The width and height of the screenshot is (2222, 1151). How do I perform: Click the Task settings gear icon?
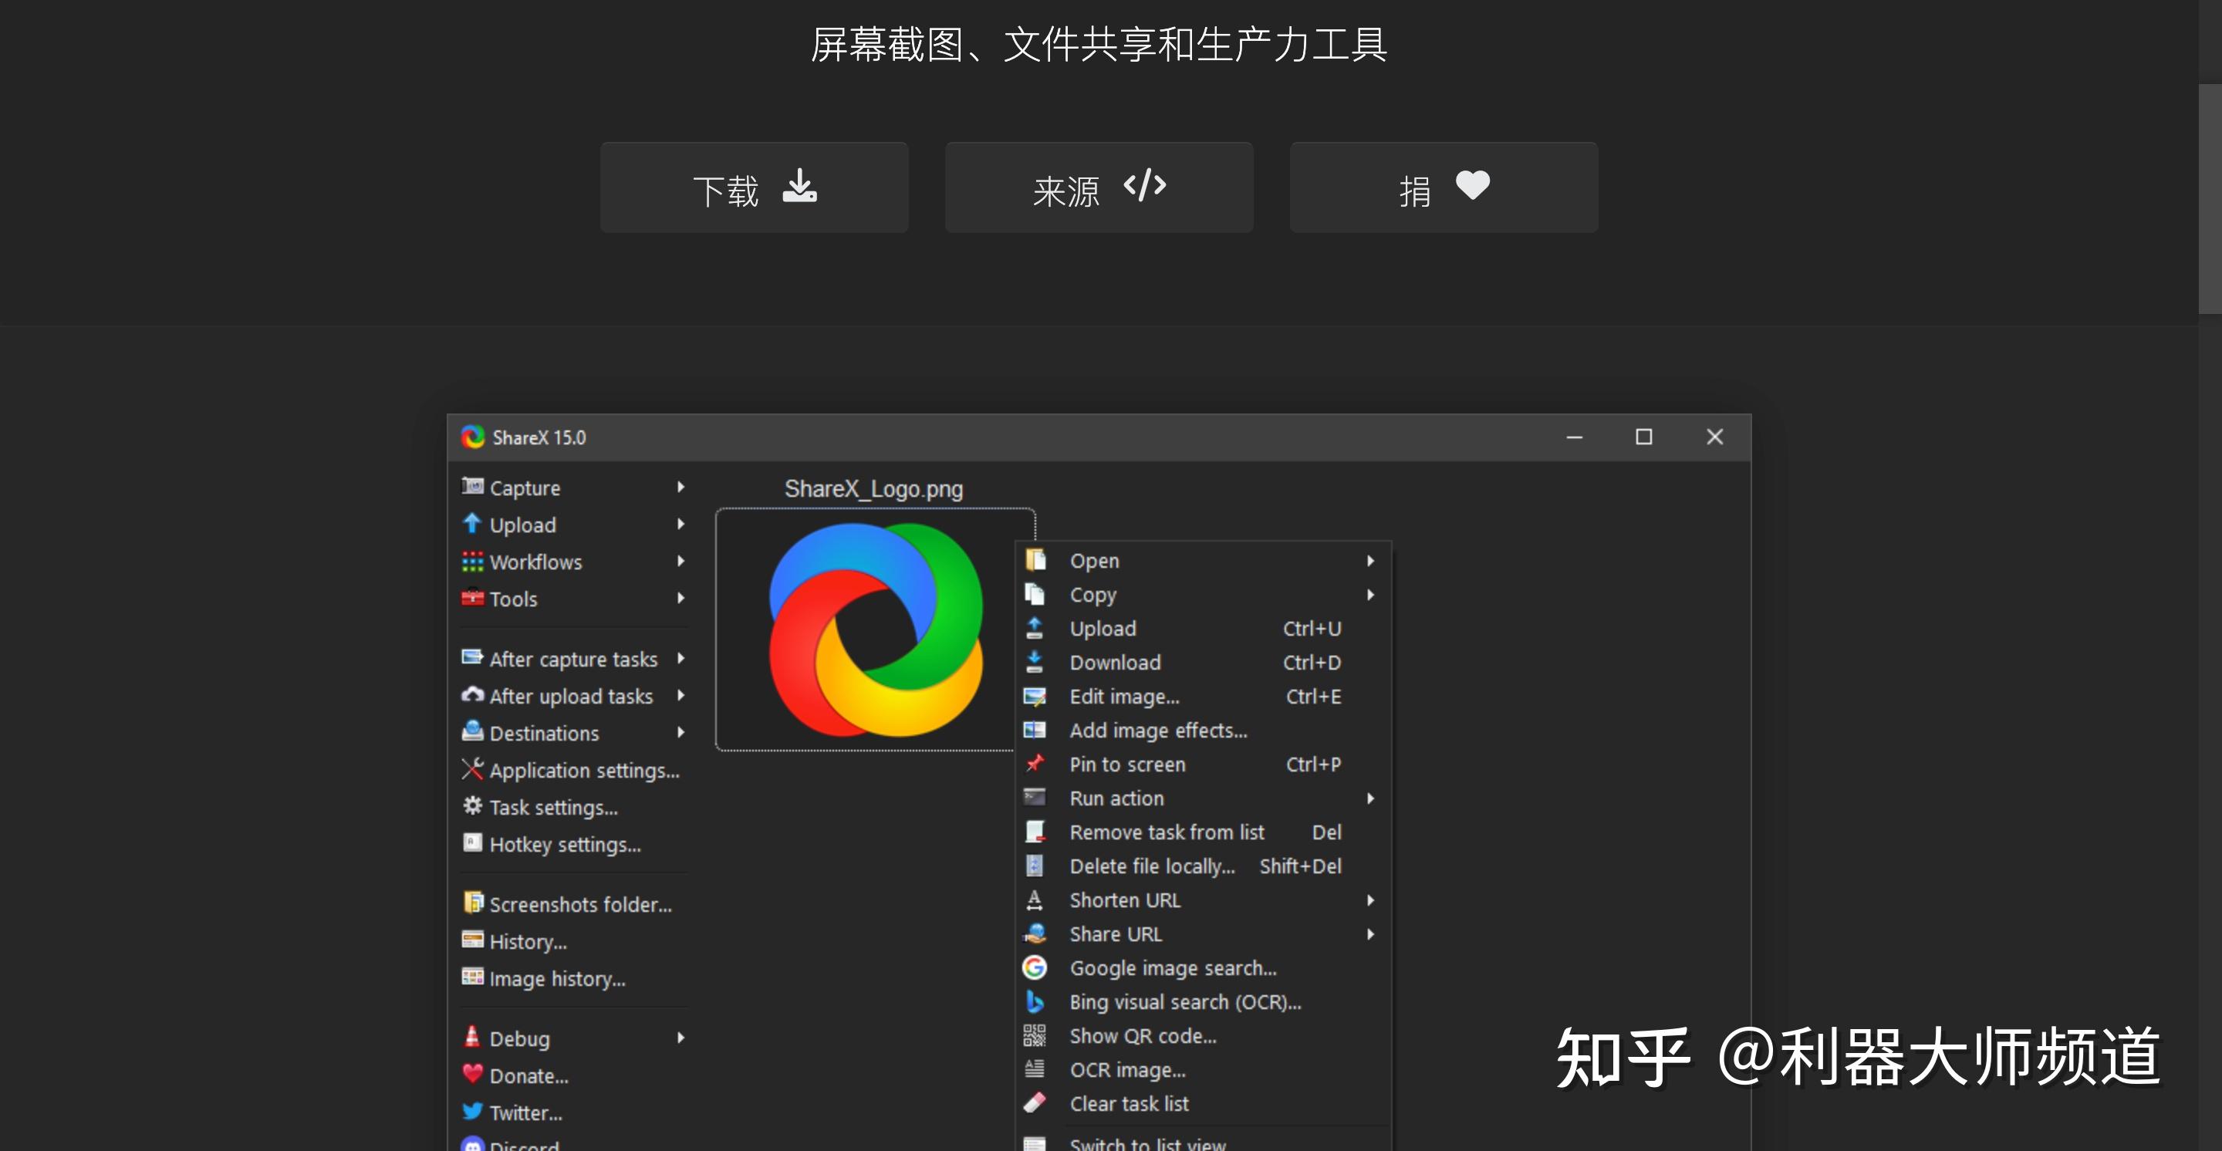point(472,806)
